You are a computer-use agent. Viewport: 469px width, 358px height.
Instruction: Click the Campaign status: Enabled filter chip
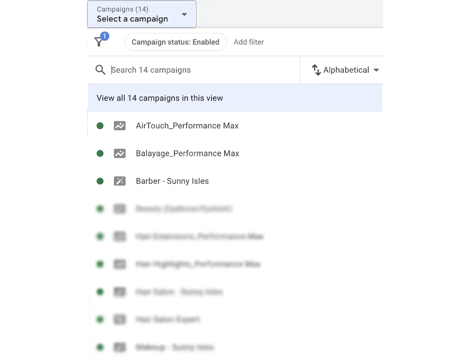point(175,42)
